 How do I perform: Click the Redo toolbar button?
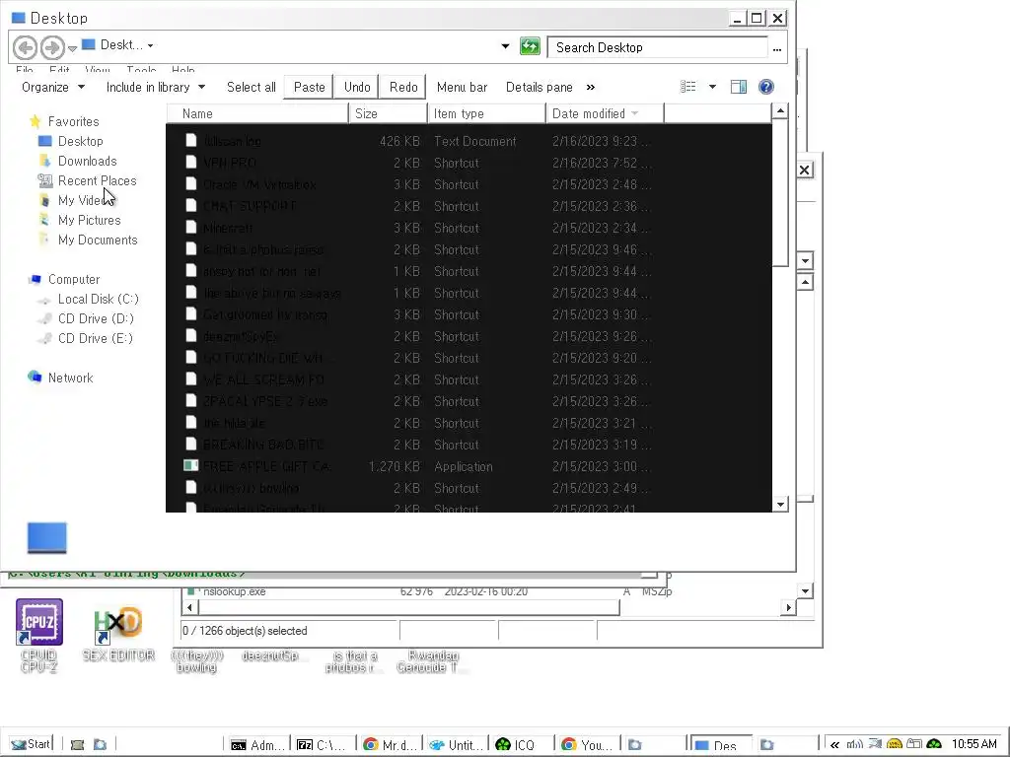[x=403, y=87]
